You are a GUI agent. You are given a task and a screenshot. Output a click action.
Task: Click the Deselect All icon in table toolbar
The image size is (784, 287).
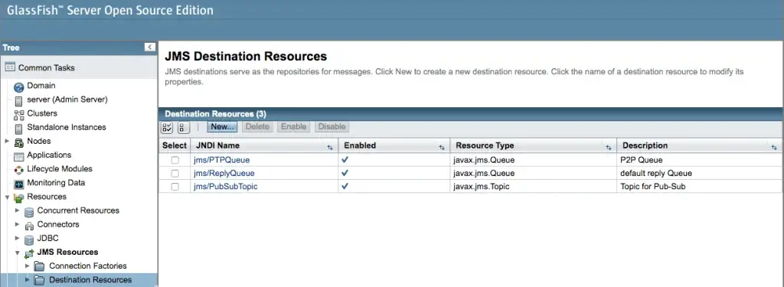tap(184, 127)
